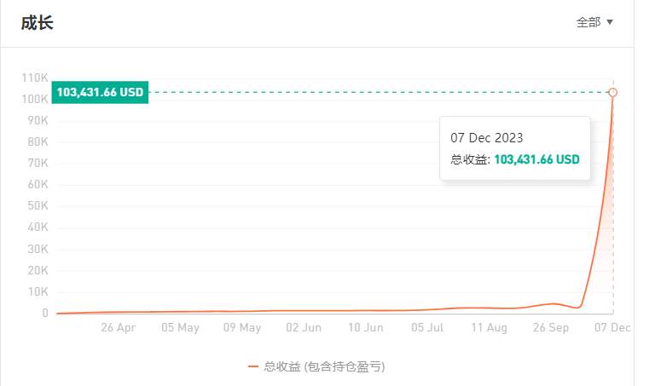Toggle the 总收益 (包含持仓盈亏) legend series
Screen dimensions: 655x386
[316, 366]
